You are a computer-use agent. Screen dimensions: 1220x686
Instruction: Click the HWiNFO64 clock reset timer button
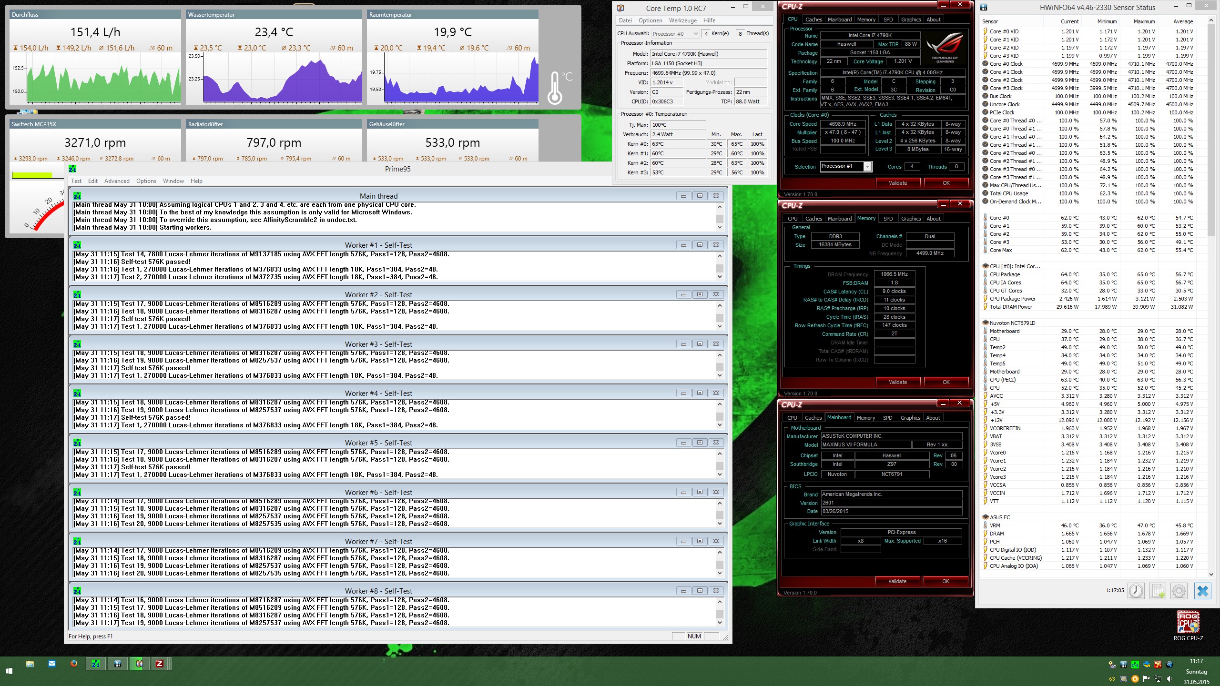(1136, 591)
